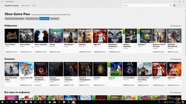Show all in the Новинки section
The image size is (186, 104).
point(176,59)
